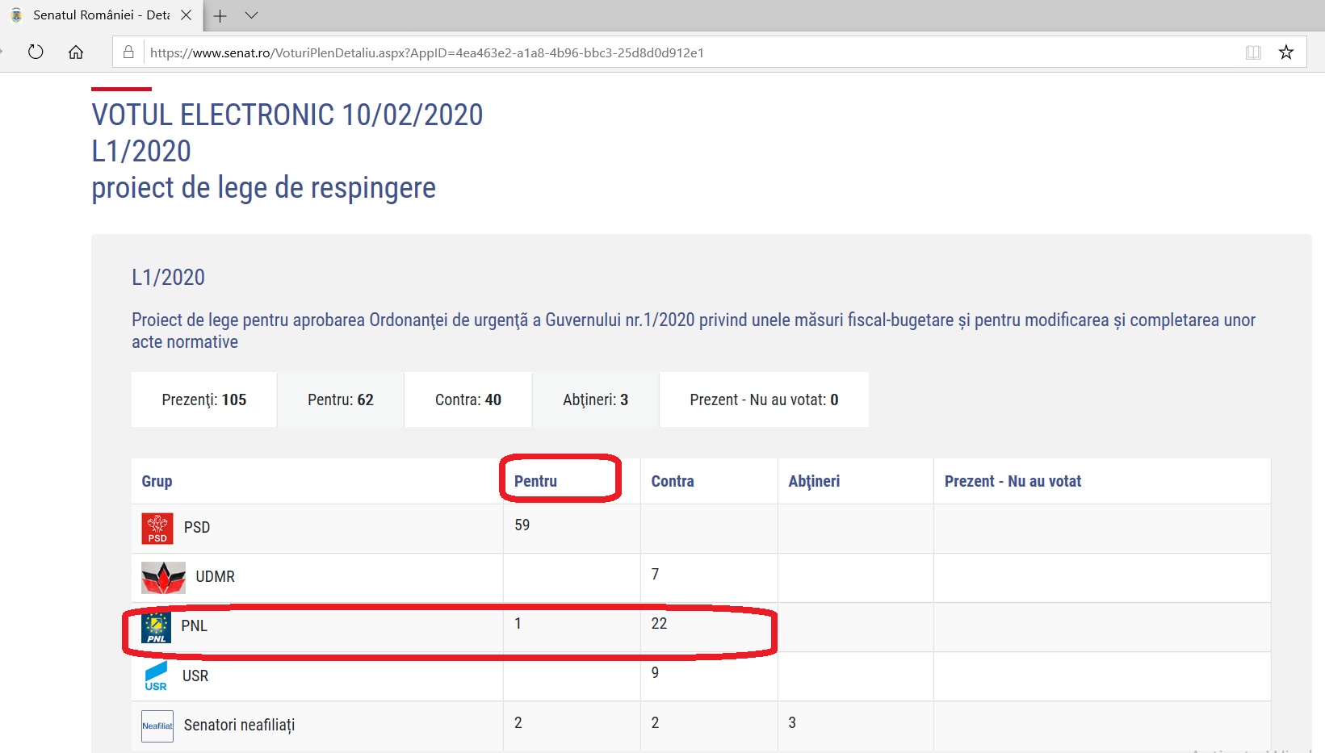Viewport: 1325px width, 753px height.
Task: Click the Senatori neafiliați group name
Action: (x=239, y=725)
